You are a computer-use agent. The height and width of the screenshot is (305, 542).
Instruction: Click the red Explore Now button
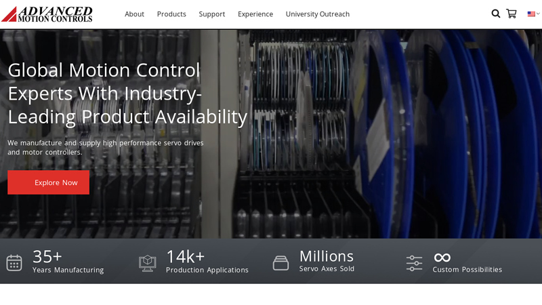pos(48,182)
